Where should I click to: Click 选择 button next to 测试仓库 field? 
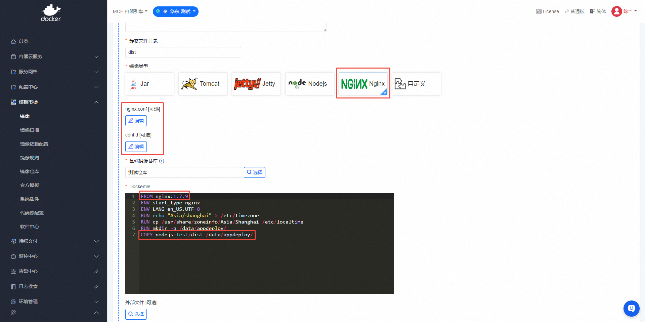(254, 172)
